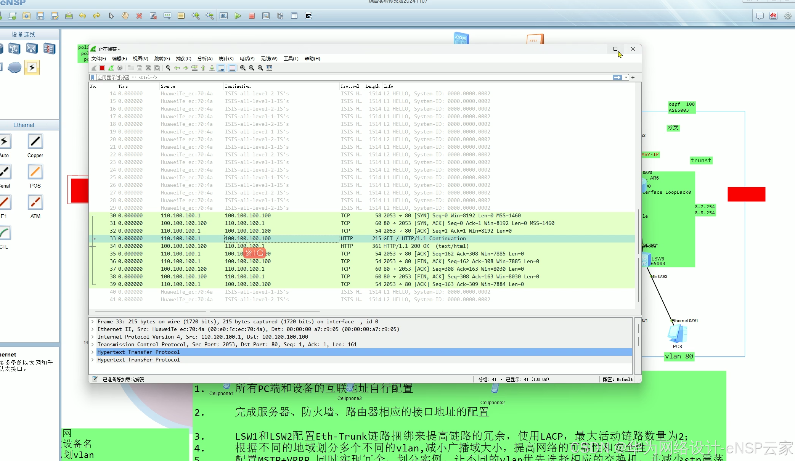Open the display filter history dropdown
Image resolution: width=795 pixels, height=461 pixels.
point(626,77)
